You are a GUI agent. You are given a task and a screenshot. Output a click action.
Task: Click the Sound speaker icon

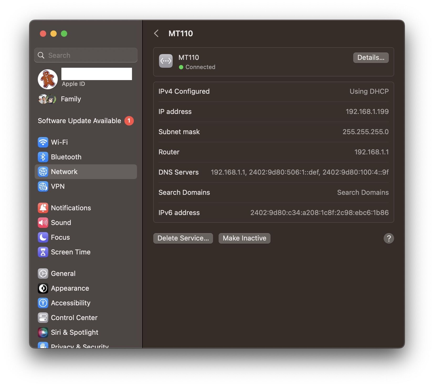point(43,223)
